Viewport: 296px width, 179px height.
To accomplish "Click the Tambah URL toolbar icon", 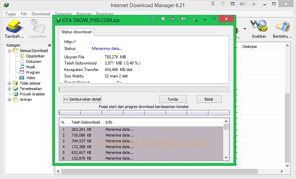I will click(14, 28).
